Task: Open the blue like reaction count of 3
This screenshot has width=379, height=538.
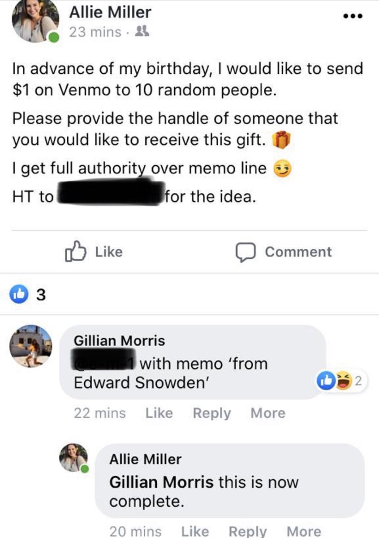Action: pyautogui.click(x=29, y=295)
